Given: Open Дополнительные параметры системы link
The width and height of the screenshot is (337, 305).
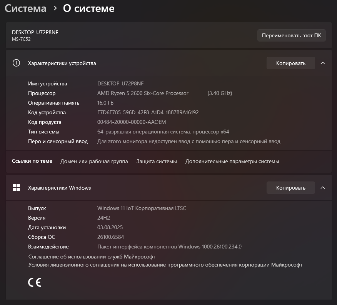Looking at the screenshot, I should [232, 161].
